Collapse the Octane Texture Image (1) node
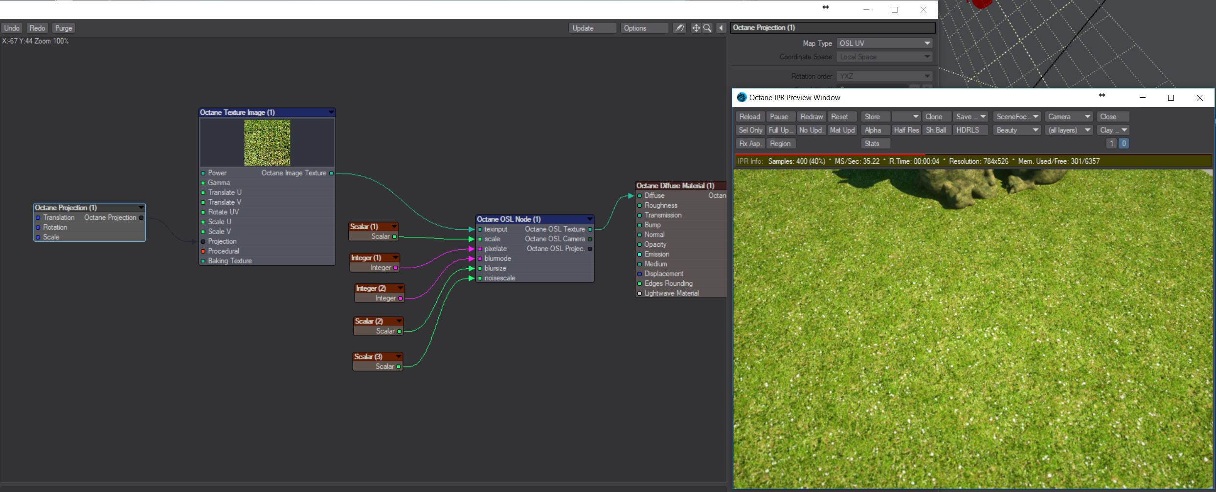 pos(331,112)
